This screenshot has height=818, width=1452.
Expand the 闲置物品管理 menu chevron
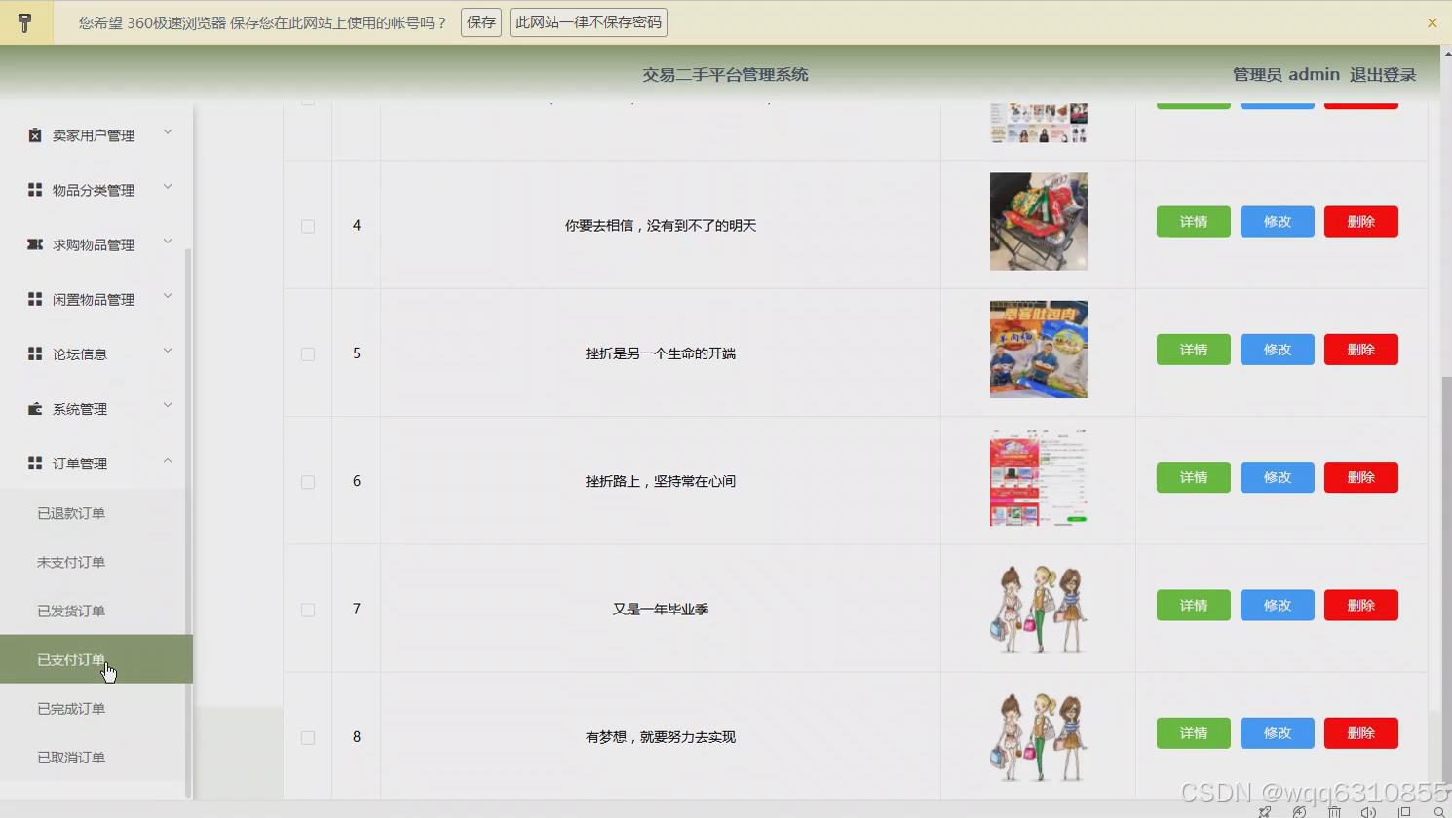point(167,295)
